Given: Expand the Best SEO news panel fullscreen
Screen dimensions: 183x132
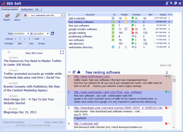Looking at the screenshot, I should 62,52.
